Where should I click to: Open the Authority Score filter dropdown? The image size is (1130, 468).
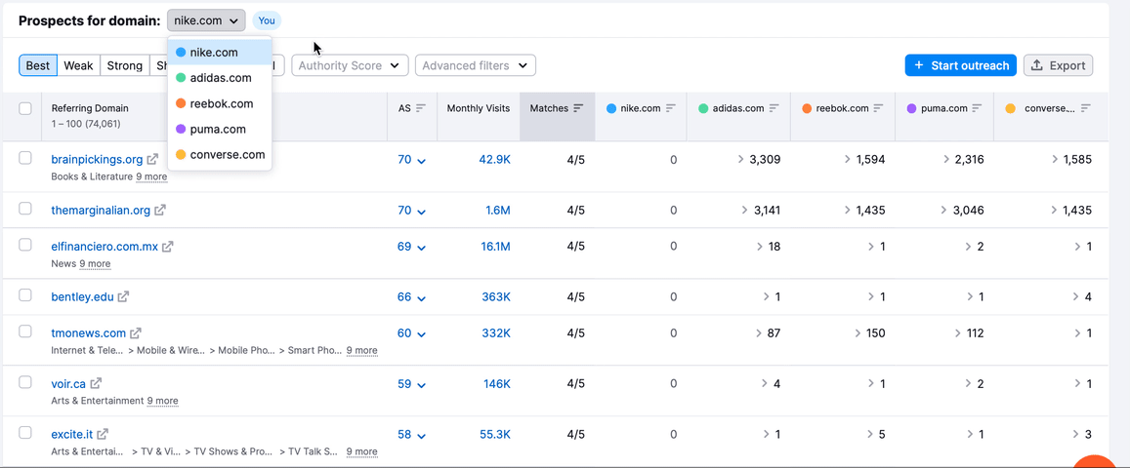(350, 65)
